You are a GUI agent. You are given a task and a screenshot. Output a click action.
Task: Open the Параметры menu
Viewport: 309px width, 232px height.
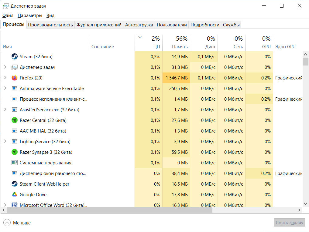coord(30,15)
